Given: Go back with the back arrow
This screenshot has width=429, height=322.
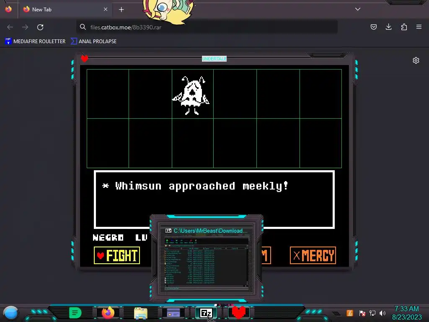Looking at the screenshot, I should coord(10,27).
